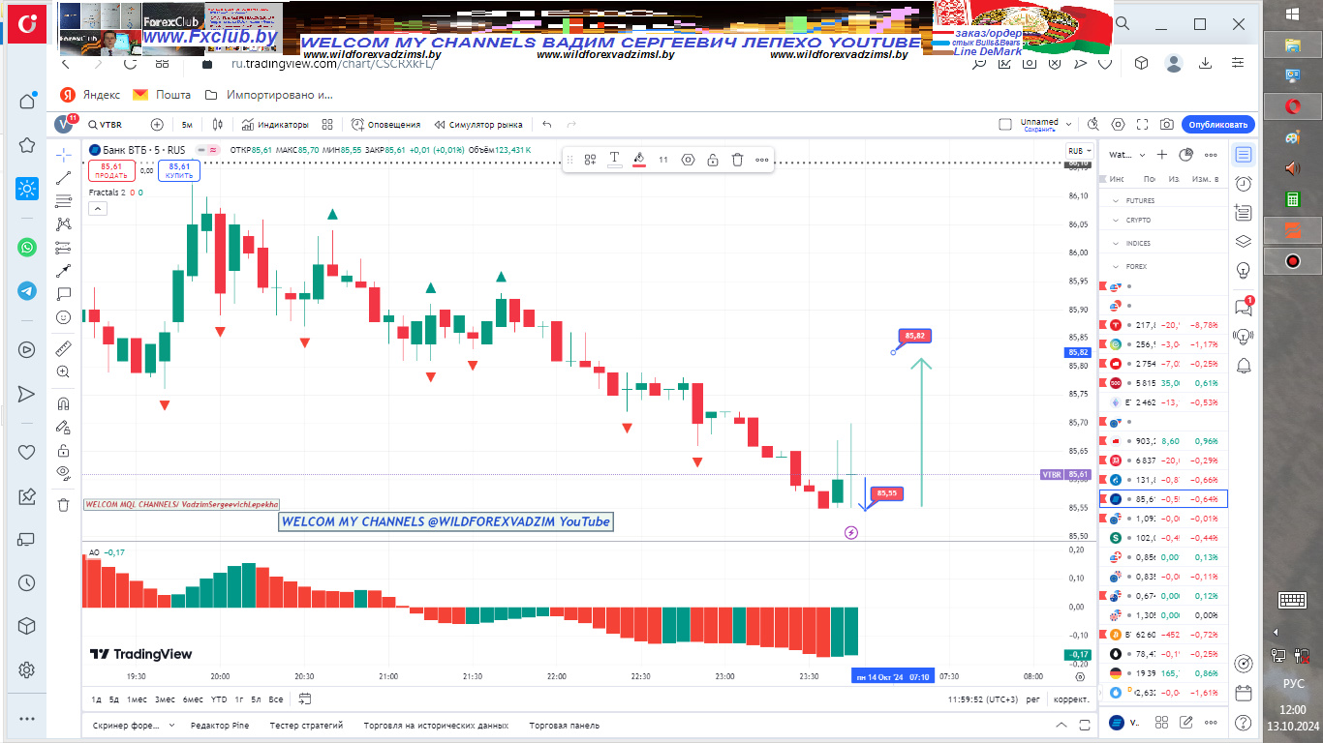Open the notifications bell panel

click(x=1244, y=365)
